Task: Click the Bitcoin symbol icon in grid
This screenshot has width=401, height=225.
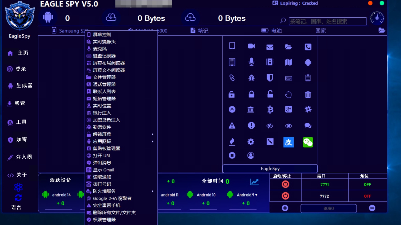Action: point(270,110)
